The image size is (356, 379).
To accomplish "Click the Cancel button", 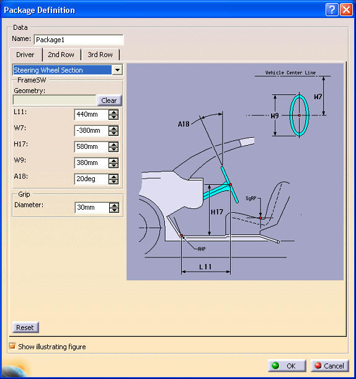I will coord(330,366).
